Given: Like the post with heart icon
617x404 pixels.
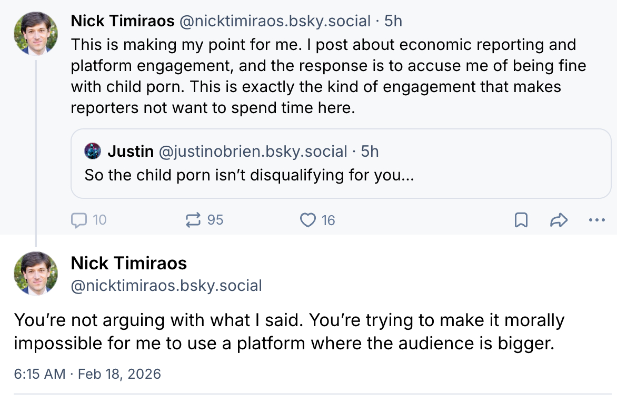Looking at the screenshot, I should (x=308, y=220).
